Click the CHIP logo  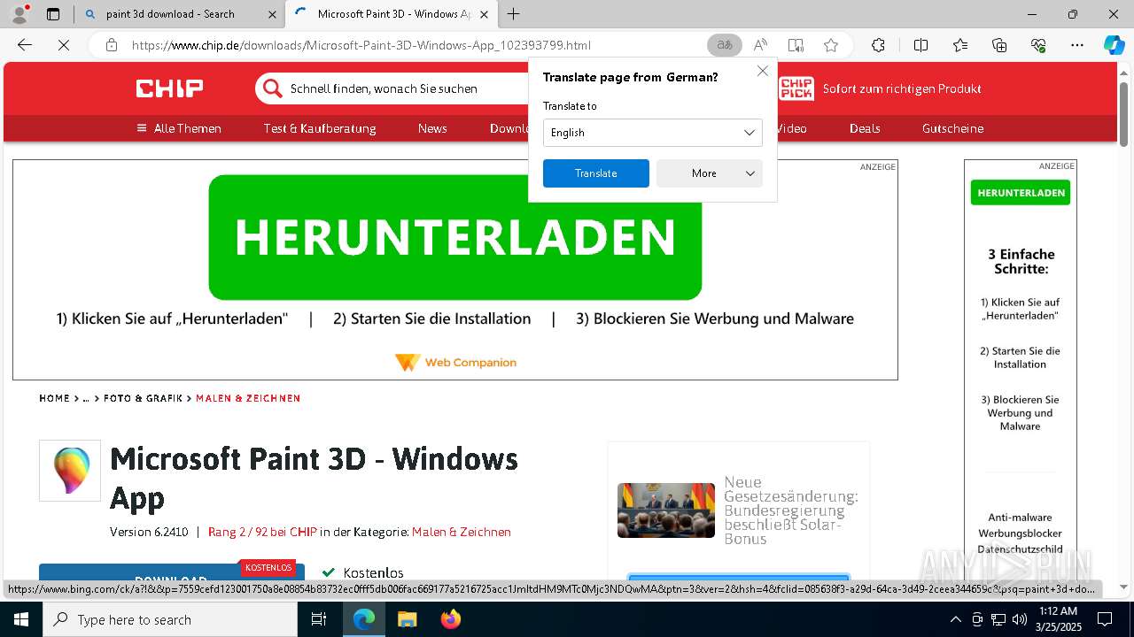tap(169, 88)
